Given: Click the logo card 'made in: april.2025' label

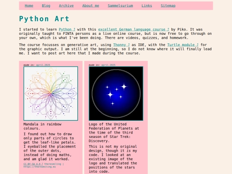Looking at the screenshot, I should coord(102,65).
